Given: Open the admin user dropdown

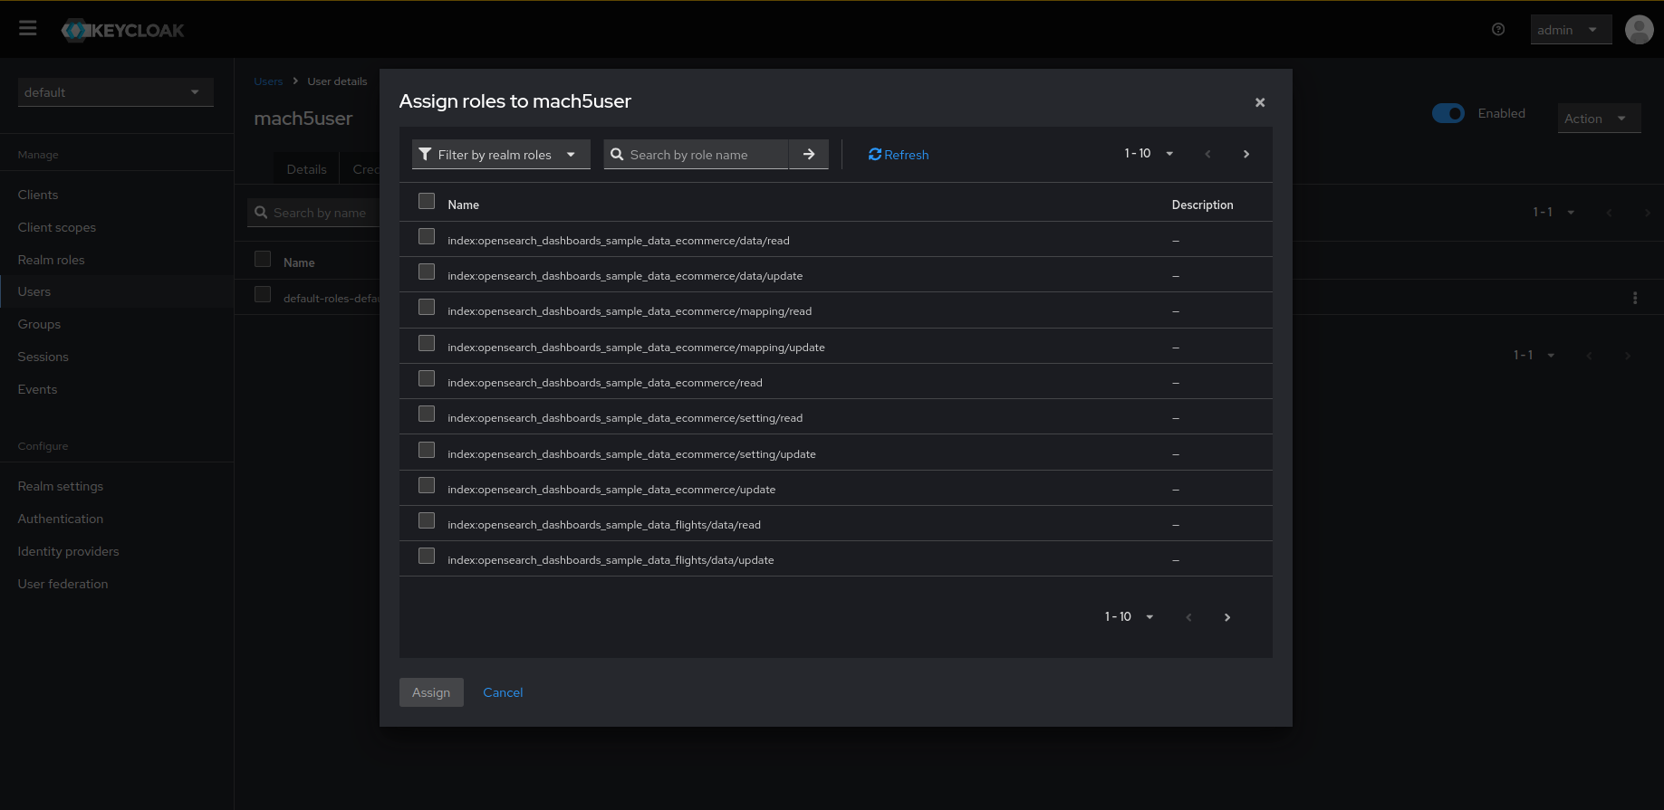Looking at the screenshot, I should tap(1571, 30).
